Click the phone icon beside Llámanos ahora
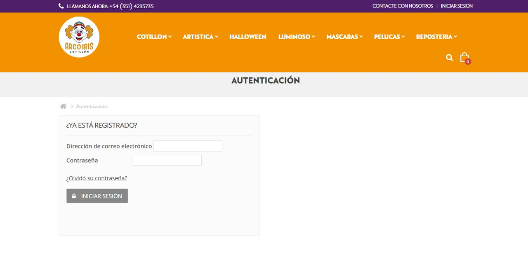Image resolution: width=528 pixels, height=254 pixels. click(61, 6)
